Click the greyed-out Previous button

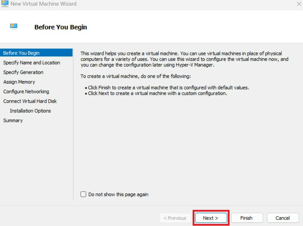175,218
